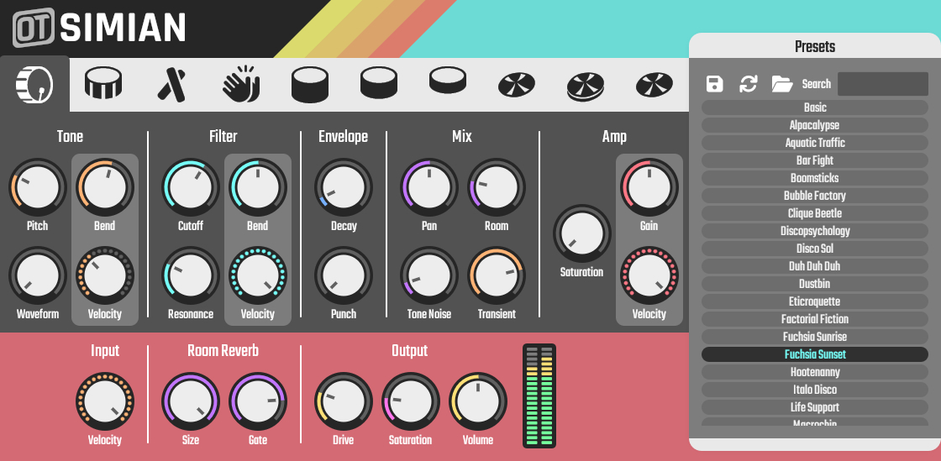Select the first cymbal instrument tab

(517, 85)
